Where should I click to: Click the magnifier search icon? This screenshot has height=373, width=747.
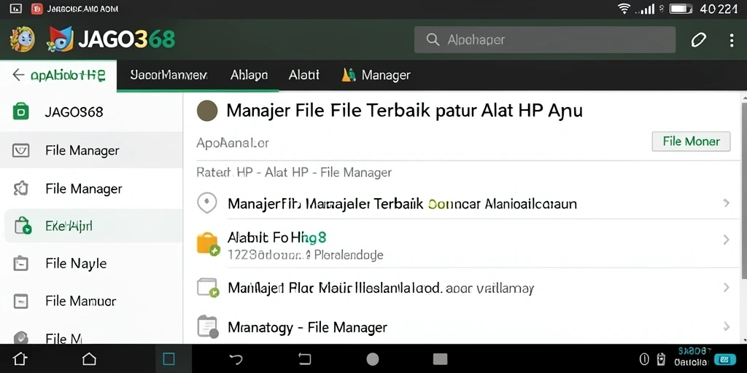(433, 39)
